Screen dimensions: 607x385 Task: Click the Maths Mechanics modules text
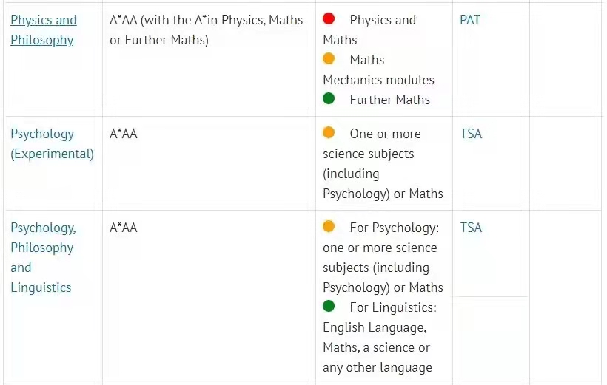coord(378,70)
